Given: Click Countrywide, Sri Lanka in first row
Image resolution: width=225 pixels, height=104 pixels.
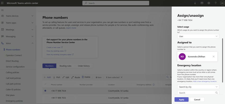Looking at the screenshot, I should pyautogui.click(x=118, y=91).
